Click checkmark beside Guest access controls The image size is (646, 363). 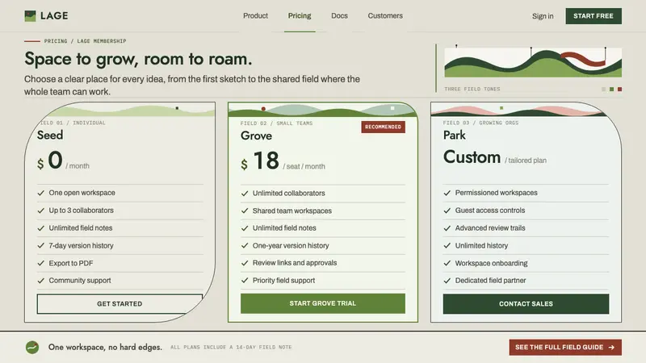(447, 211)
